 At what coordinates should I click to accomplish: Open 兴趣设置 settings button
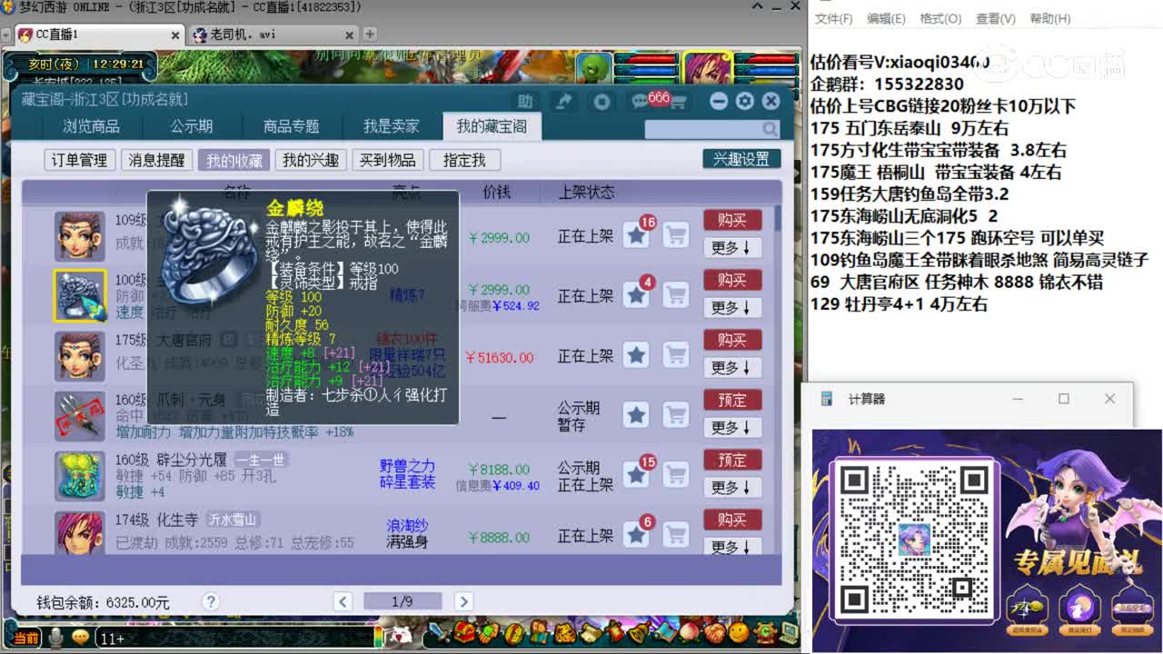click(741, 159)
